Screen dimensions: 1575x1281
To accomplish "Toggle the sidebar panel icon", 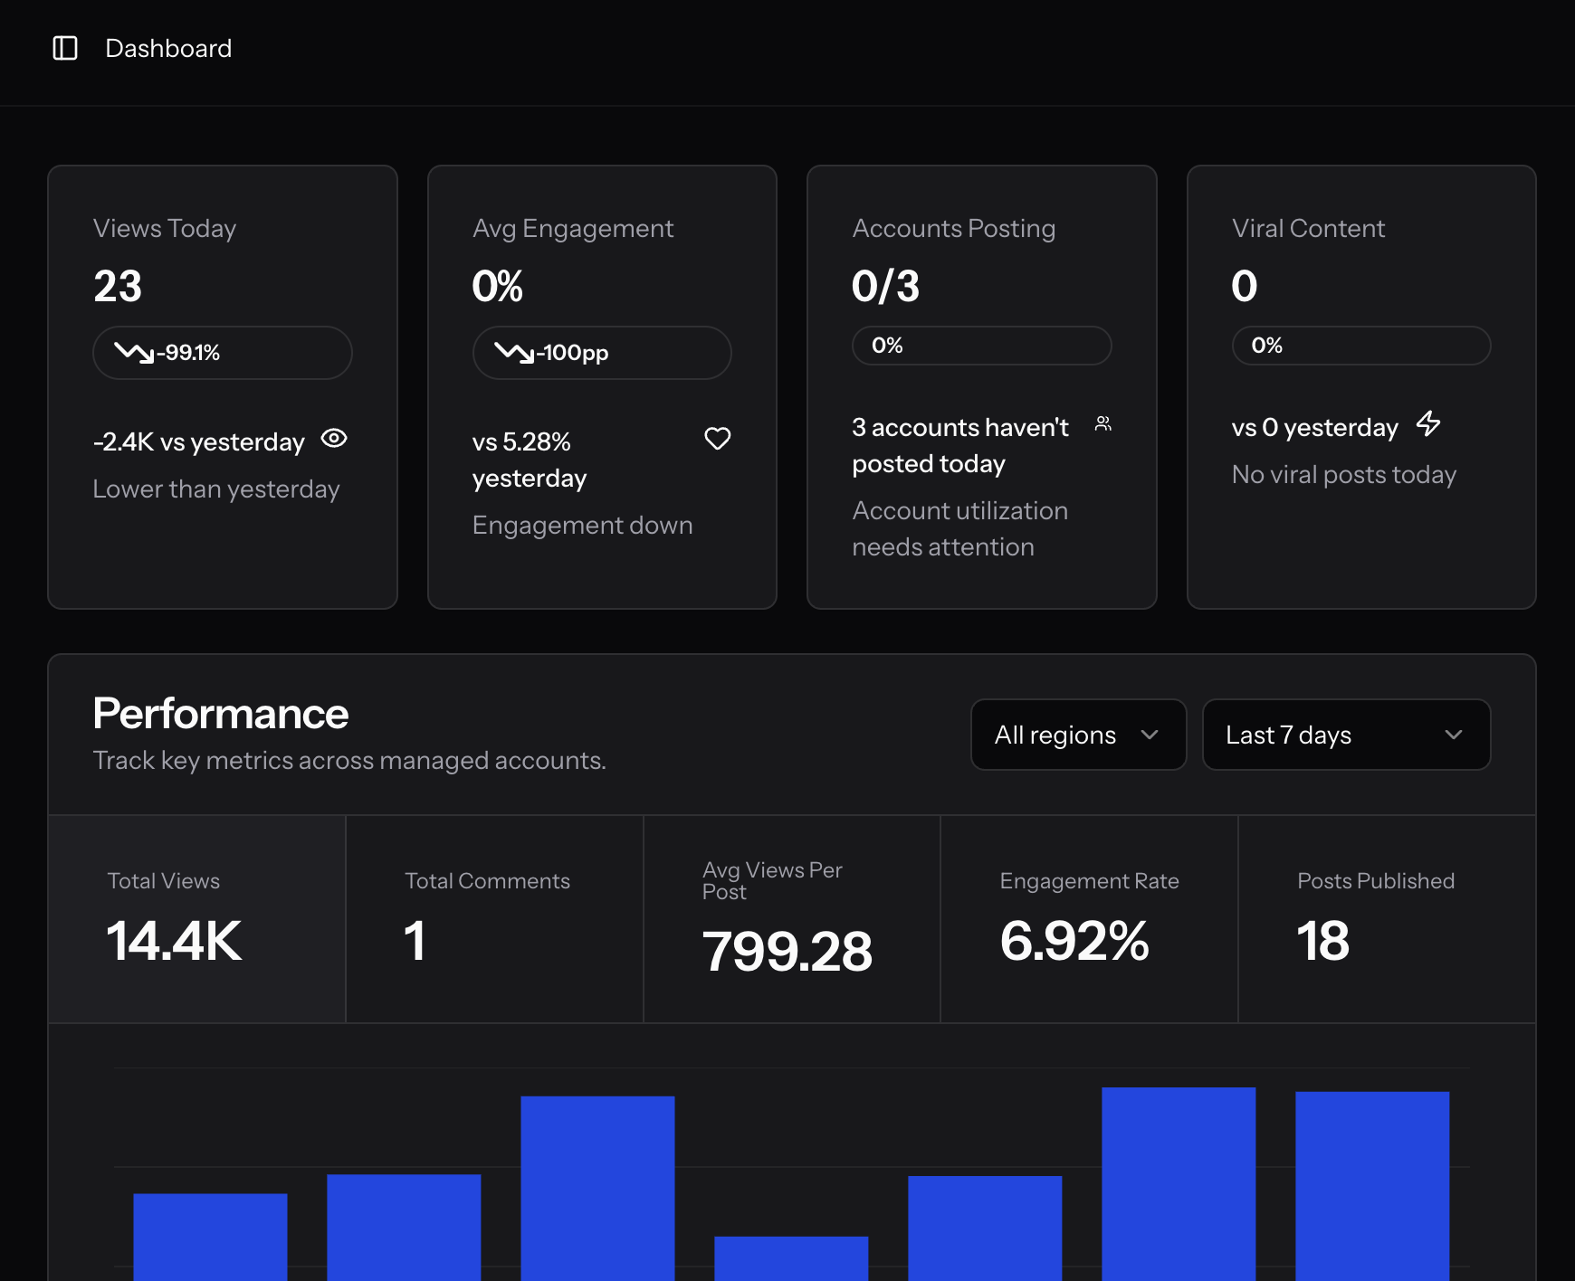I will pos(65,48).
